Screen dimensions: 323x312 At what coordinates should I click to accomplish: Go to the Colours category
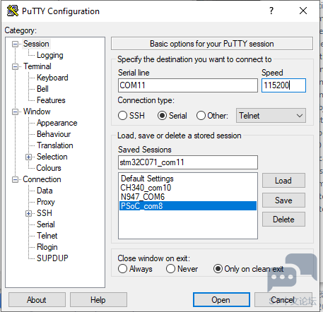tap(49, 168)
